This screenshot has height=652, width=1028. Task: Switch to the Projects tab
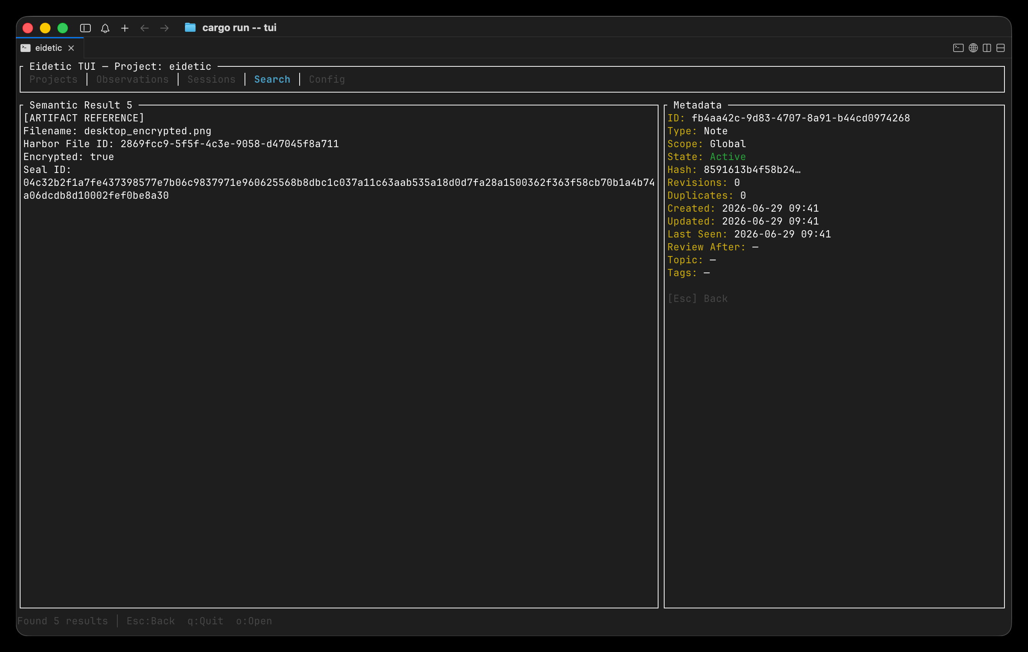tap(54, 79)
